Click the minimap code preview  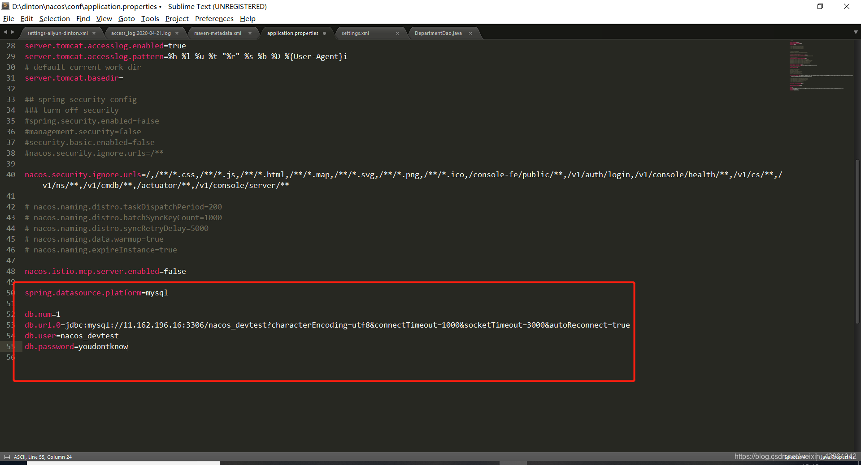coord(821,66)
